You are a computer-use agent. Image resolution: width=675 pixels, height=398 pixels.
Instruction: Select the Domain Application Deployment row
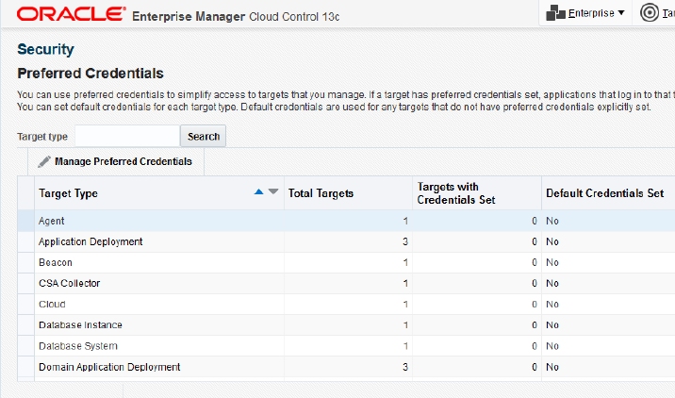coord(346,367)
